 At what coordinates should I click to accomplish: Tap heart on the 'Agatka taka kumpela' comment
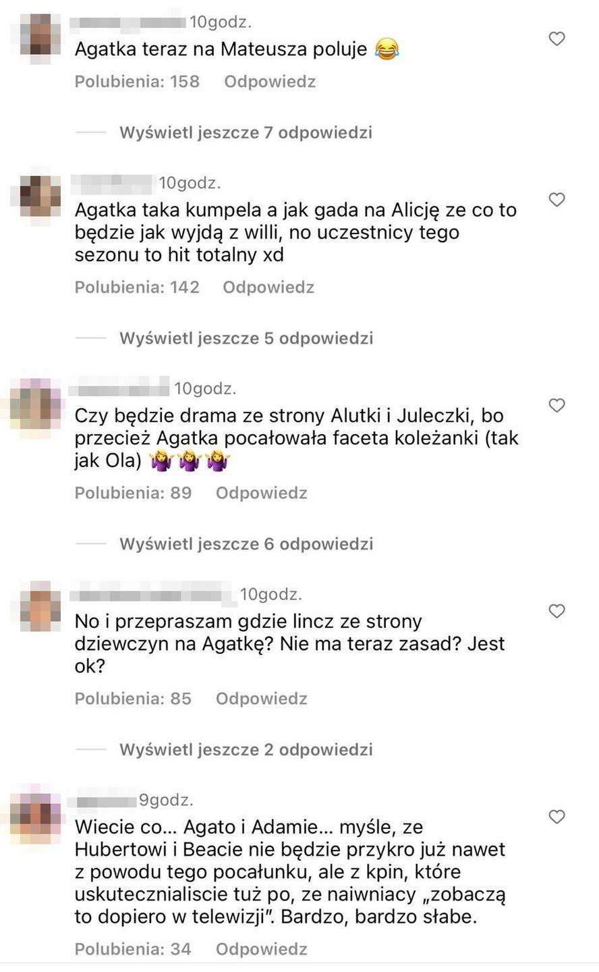coord(557,200)
